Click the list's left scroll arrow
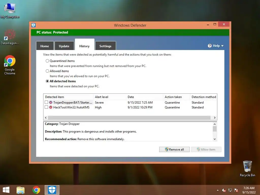The height and width of the screenshot is (195, 260). click(46, 118)
